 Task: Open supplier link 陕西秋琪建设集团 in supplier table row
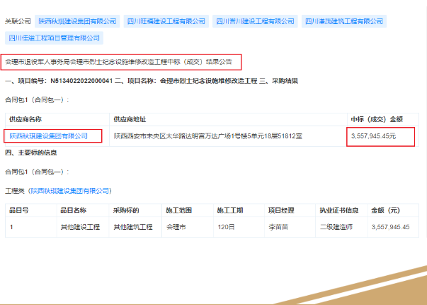49,135
